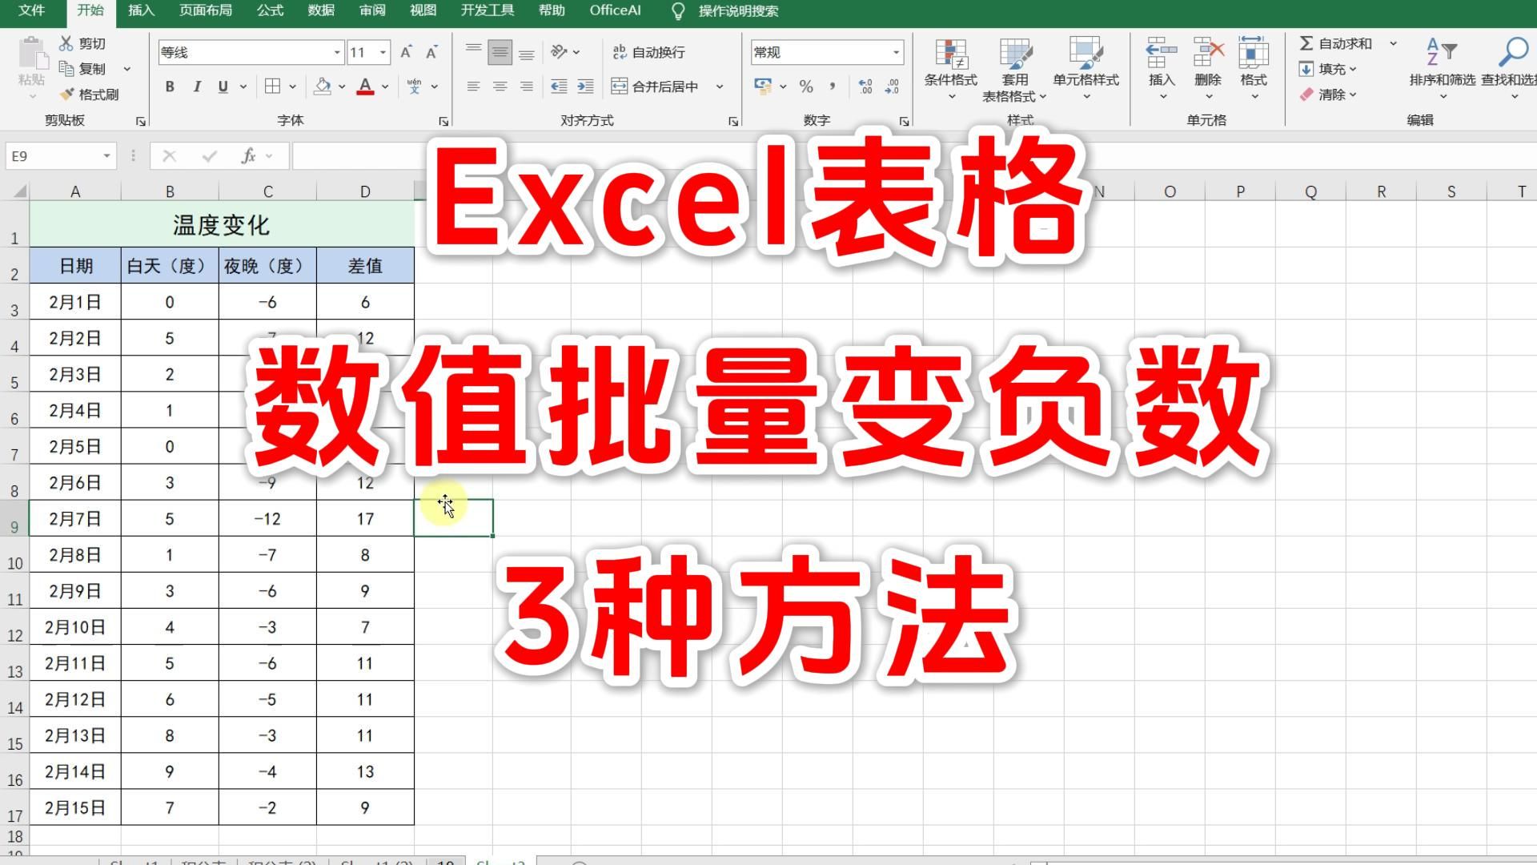Click the Delete cells (删除) icon
1537x865 pixels.
[1208, 53]
